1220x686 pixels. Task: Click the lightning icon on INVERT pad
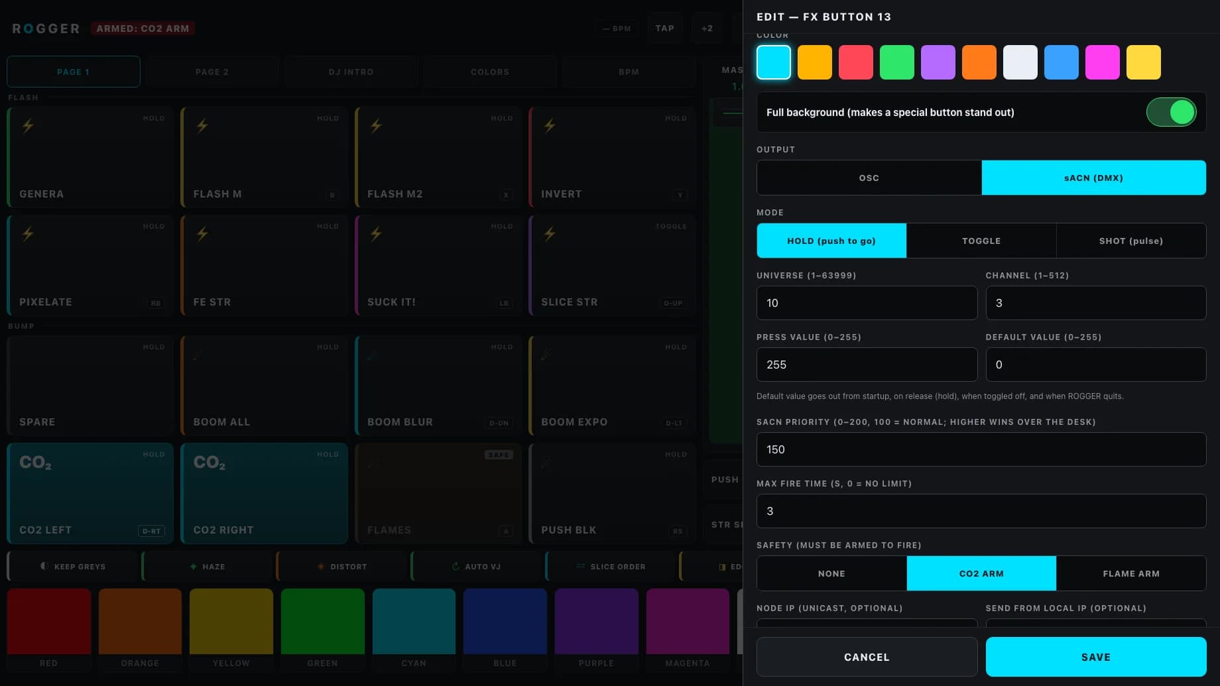[550, 125]
